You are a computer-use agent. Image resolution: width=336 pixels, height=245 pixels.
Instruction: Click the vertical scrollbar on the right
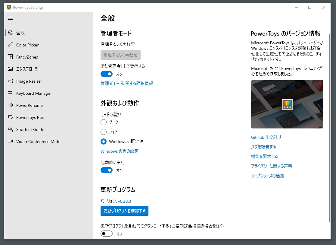(x=329, y=128)
